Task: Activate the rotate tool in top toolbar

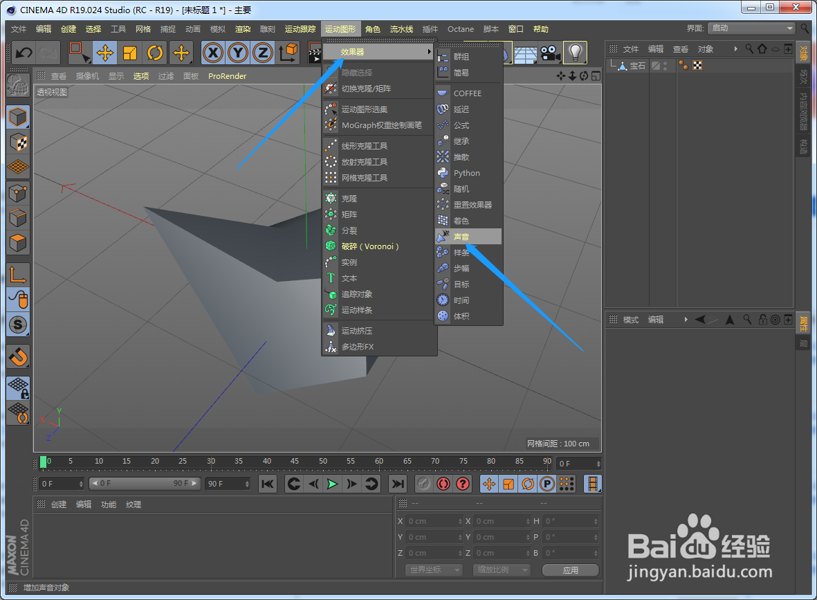Action: click(x=155, y=53)
